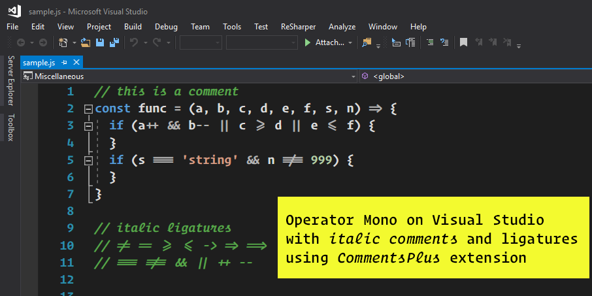
Task: Go to the next bookmark icon
Action: pos(493,42)
